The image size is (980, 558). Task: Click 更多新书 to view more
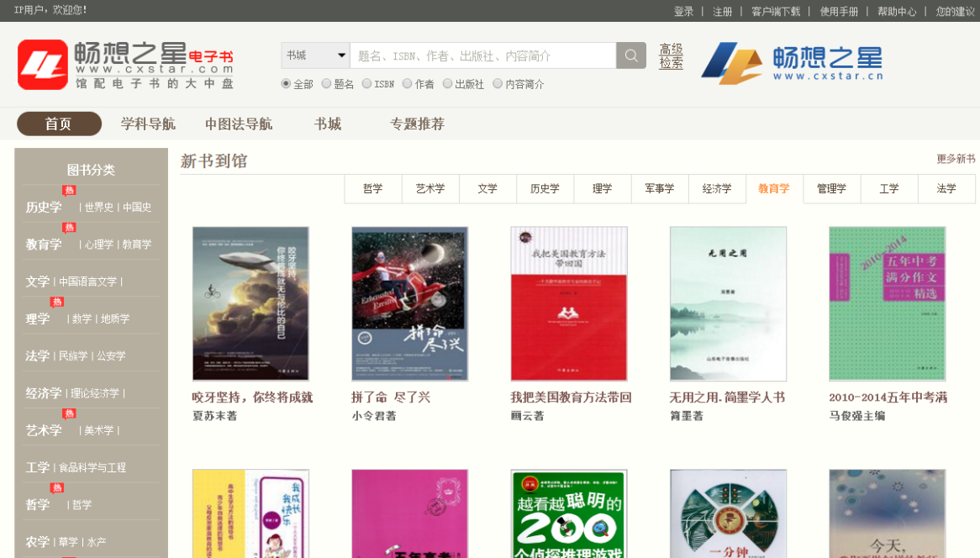pos(956,159)
